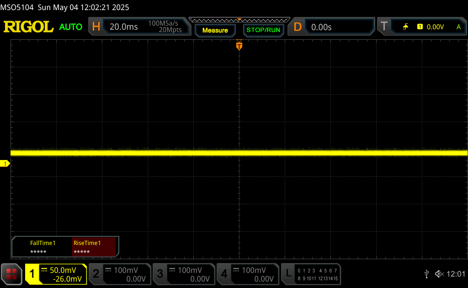Toggle channel 1 with 50.0mV scale

pos(56,274)
